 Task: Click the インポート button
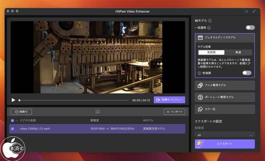(174, 112)
